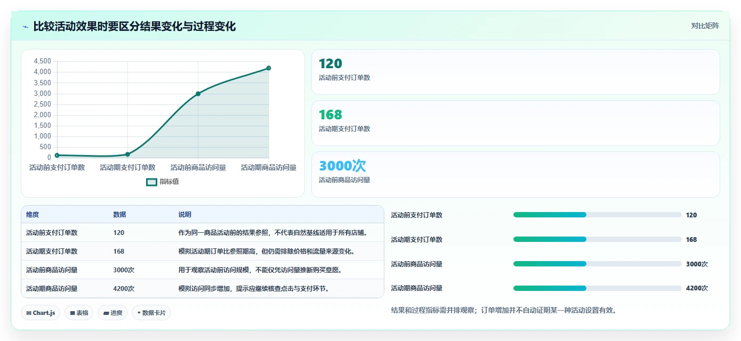Click progress bar for 活动期支付订单数
The width and height of the screenshot is (741, 341).
tap(597, 239)
